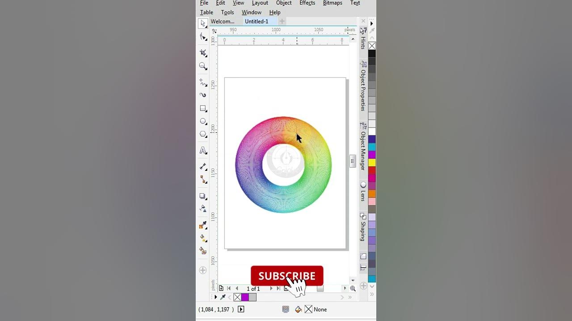Select the Freehand drawing tool

203,82
